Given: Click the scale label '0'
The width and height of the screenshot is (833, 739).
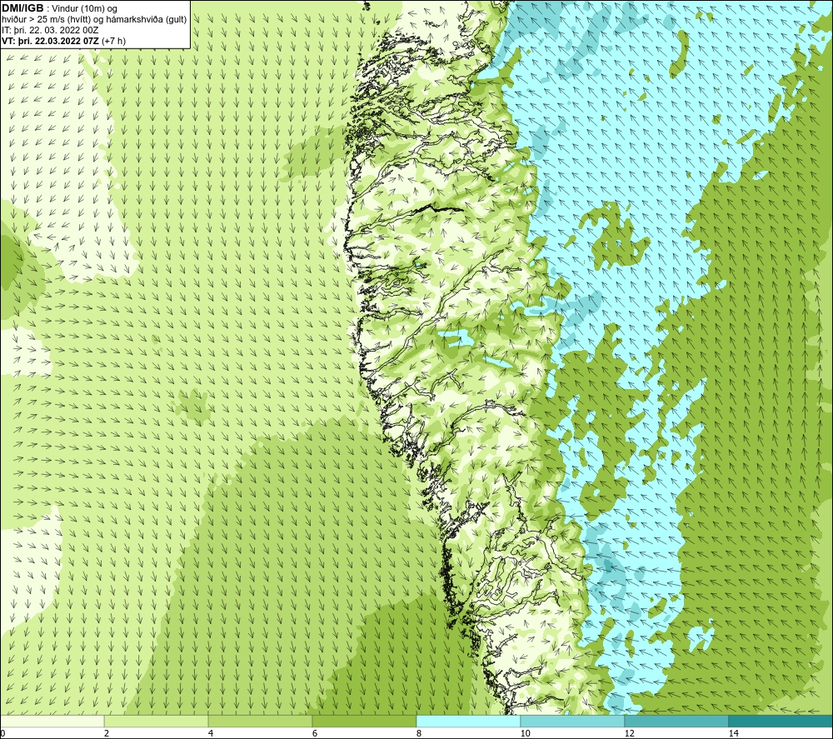Looking at the screenshot, I should [2, 733].
